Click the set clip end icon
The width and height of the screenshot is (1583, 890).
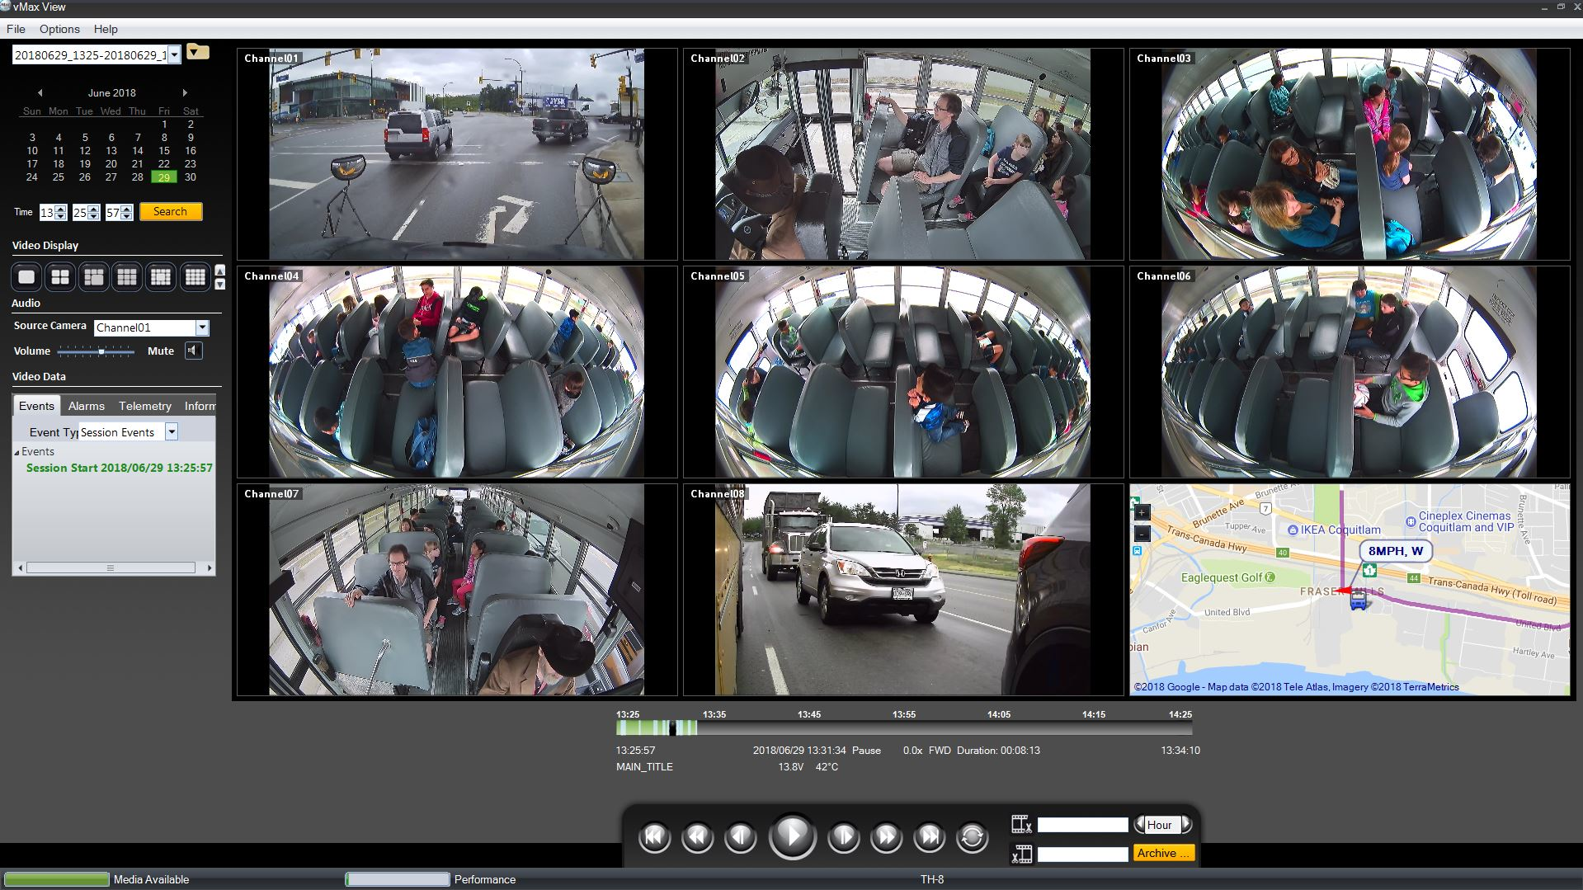pos(1023,854)
